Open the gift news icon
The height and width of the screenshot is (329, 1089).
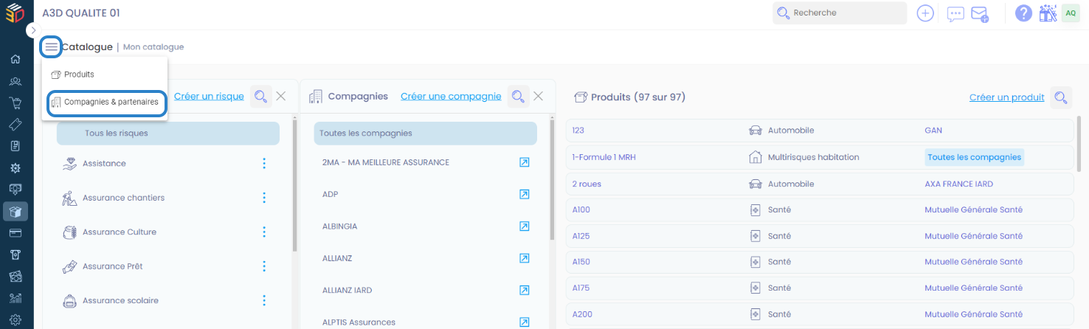click(1048, 13)
